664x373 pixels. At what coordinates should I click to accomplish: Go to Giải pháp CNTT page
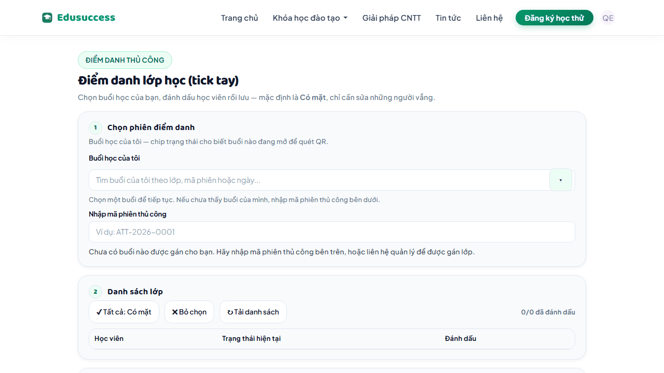point(392,18)
